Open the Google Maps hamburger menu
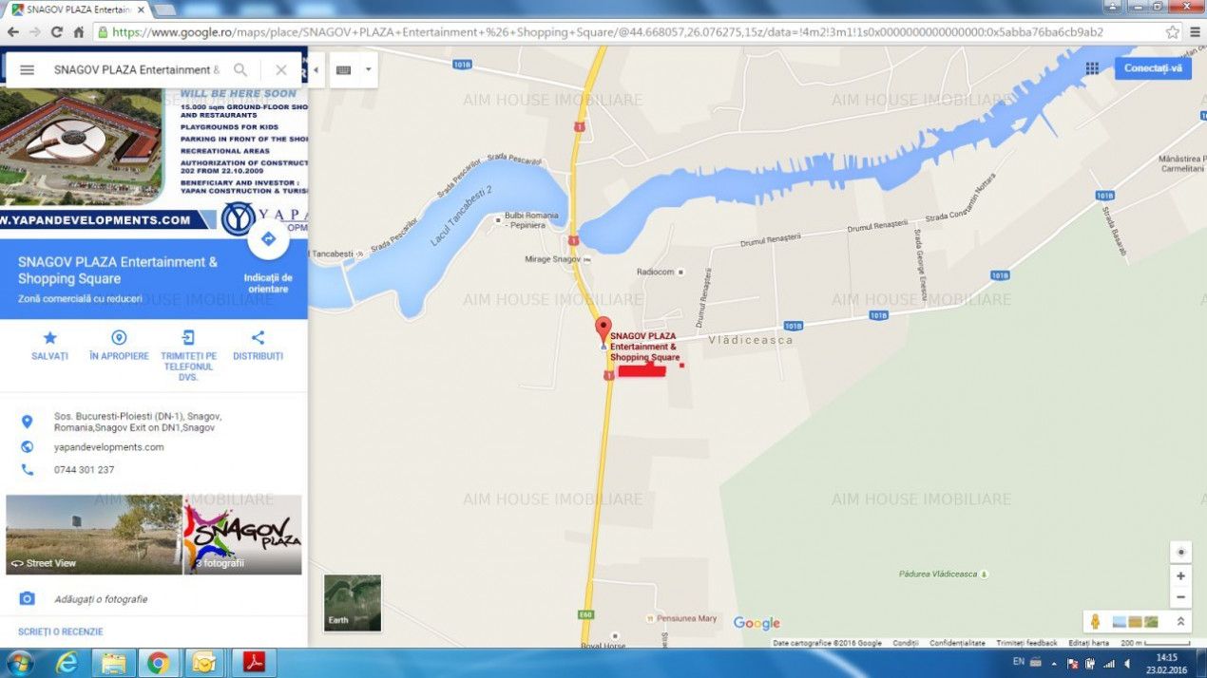 pos(27,69)
